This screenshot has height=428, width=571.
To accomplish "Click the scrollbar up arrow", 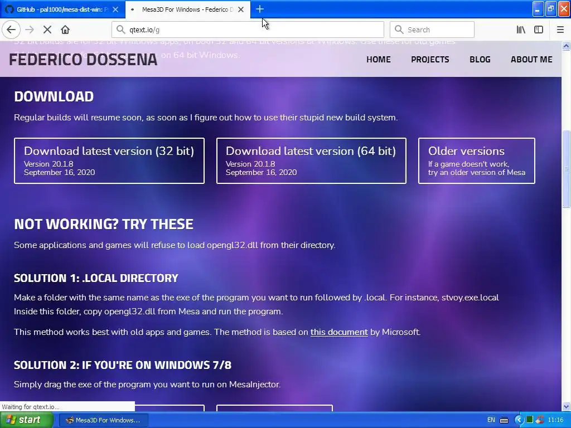I will [566, 46].
